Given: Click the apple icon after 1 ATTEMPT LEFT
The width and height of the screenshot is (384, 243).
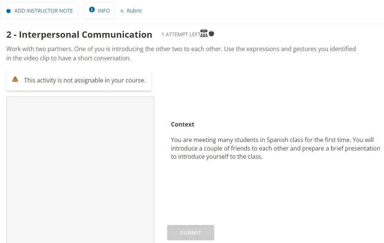Looking at the screenshot, I should [x=211, y=33].
